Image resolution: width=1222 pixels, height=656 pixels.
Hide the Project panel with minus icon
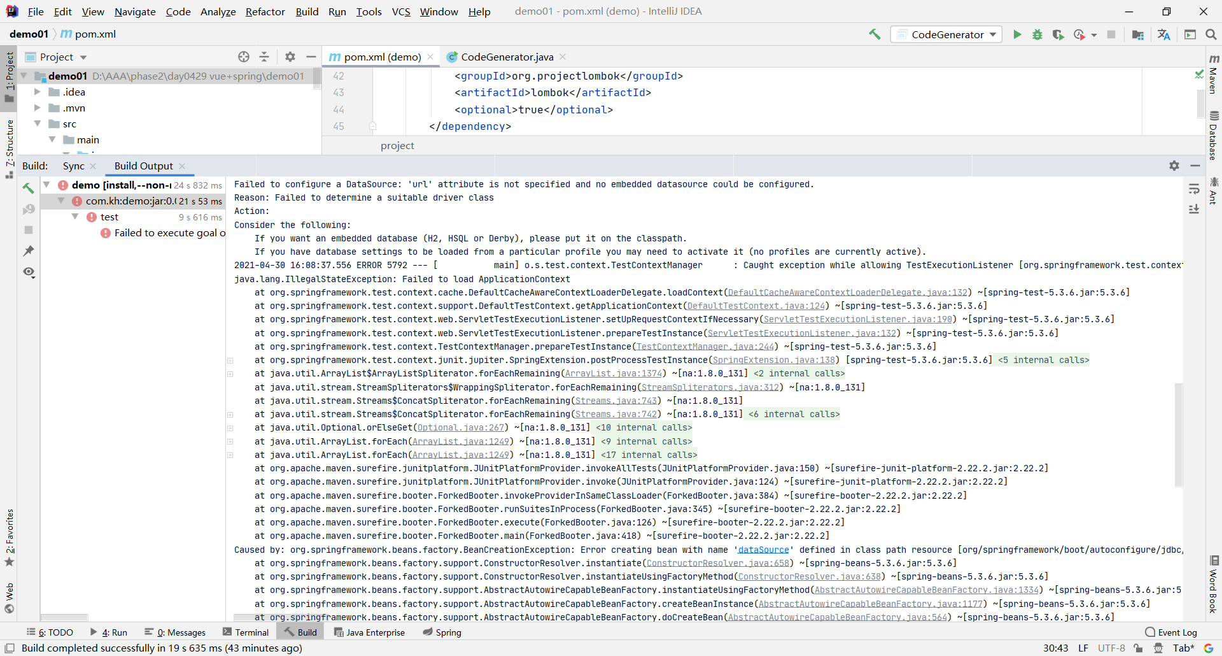pos(311,57)
